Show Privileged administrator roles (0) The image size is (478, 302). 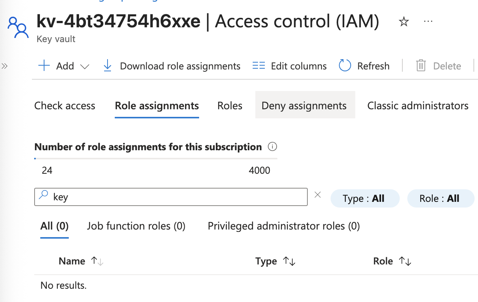click(283, 226)
